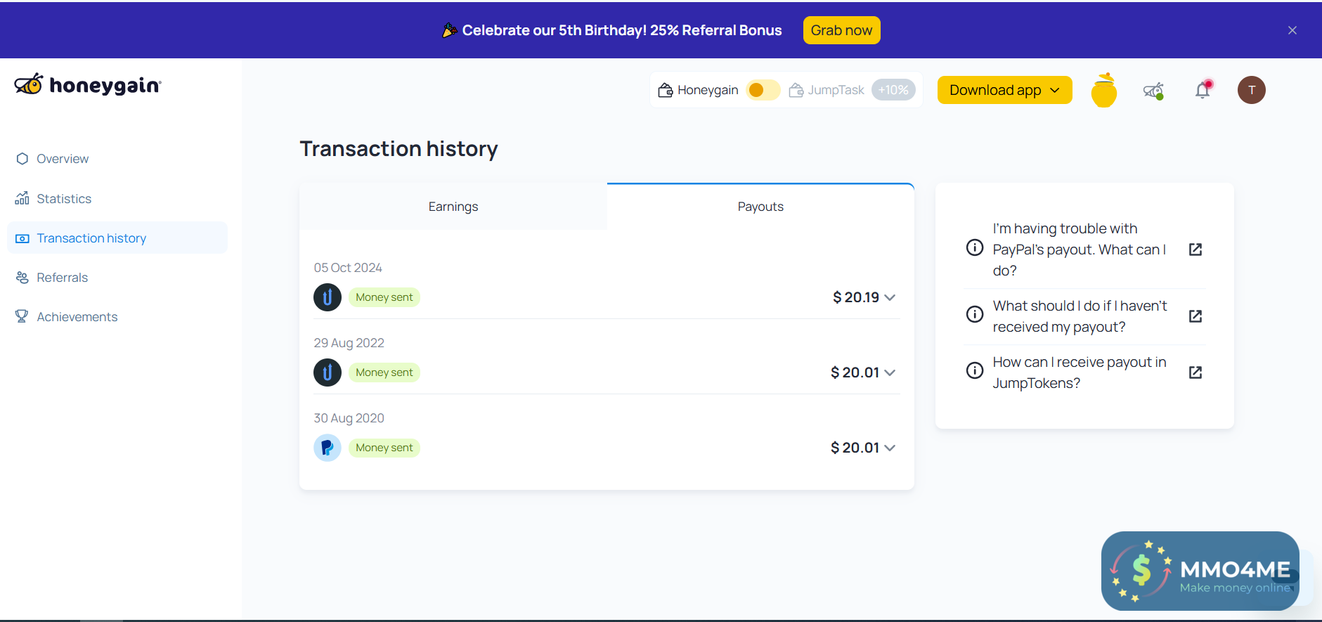
Task: Open the notifications bell
Action: 1203,90
